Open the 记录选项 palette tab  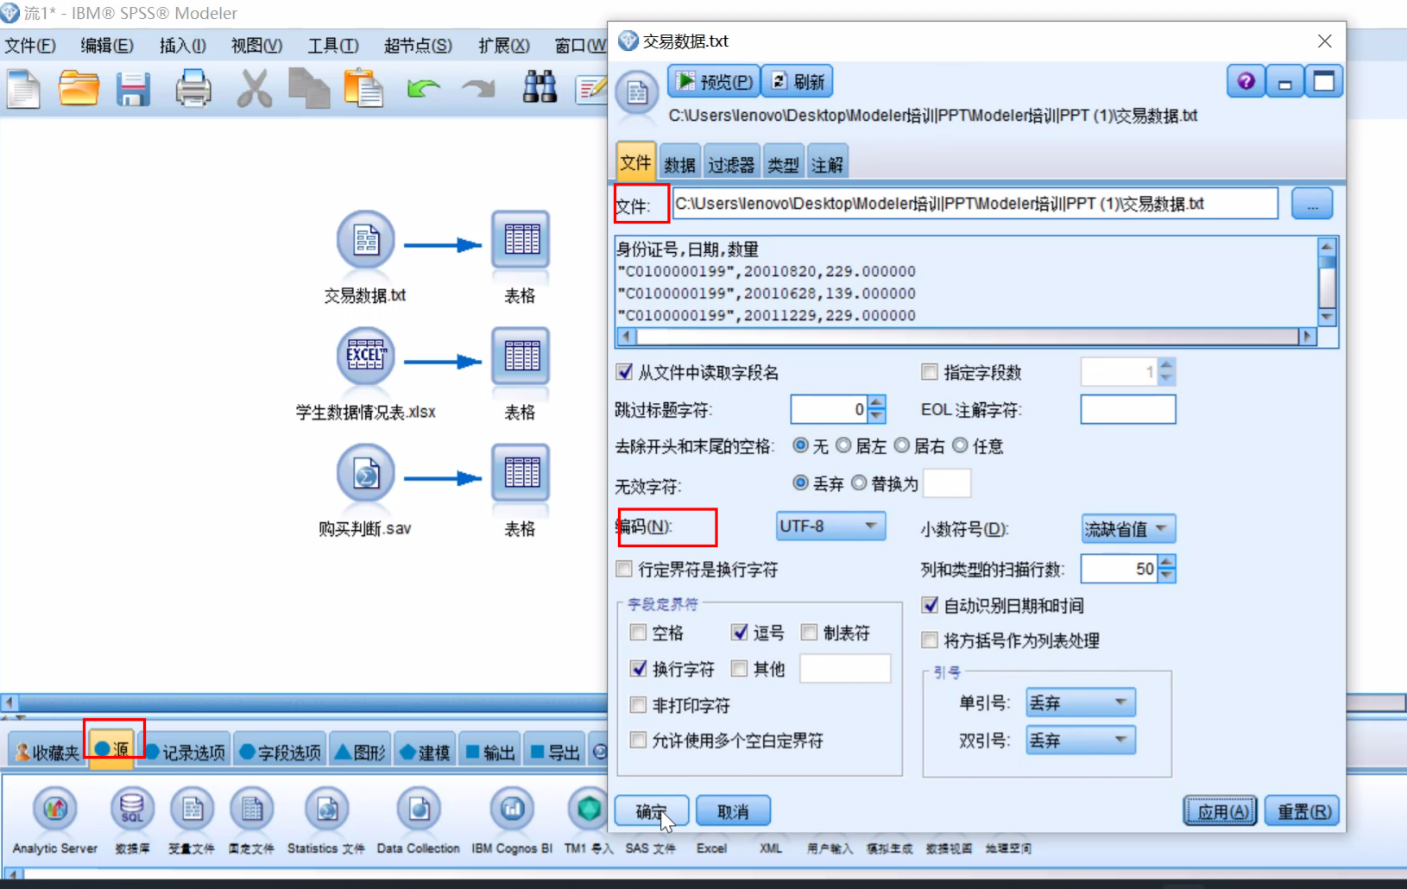click(x=185, y=753)
